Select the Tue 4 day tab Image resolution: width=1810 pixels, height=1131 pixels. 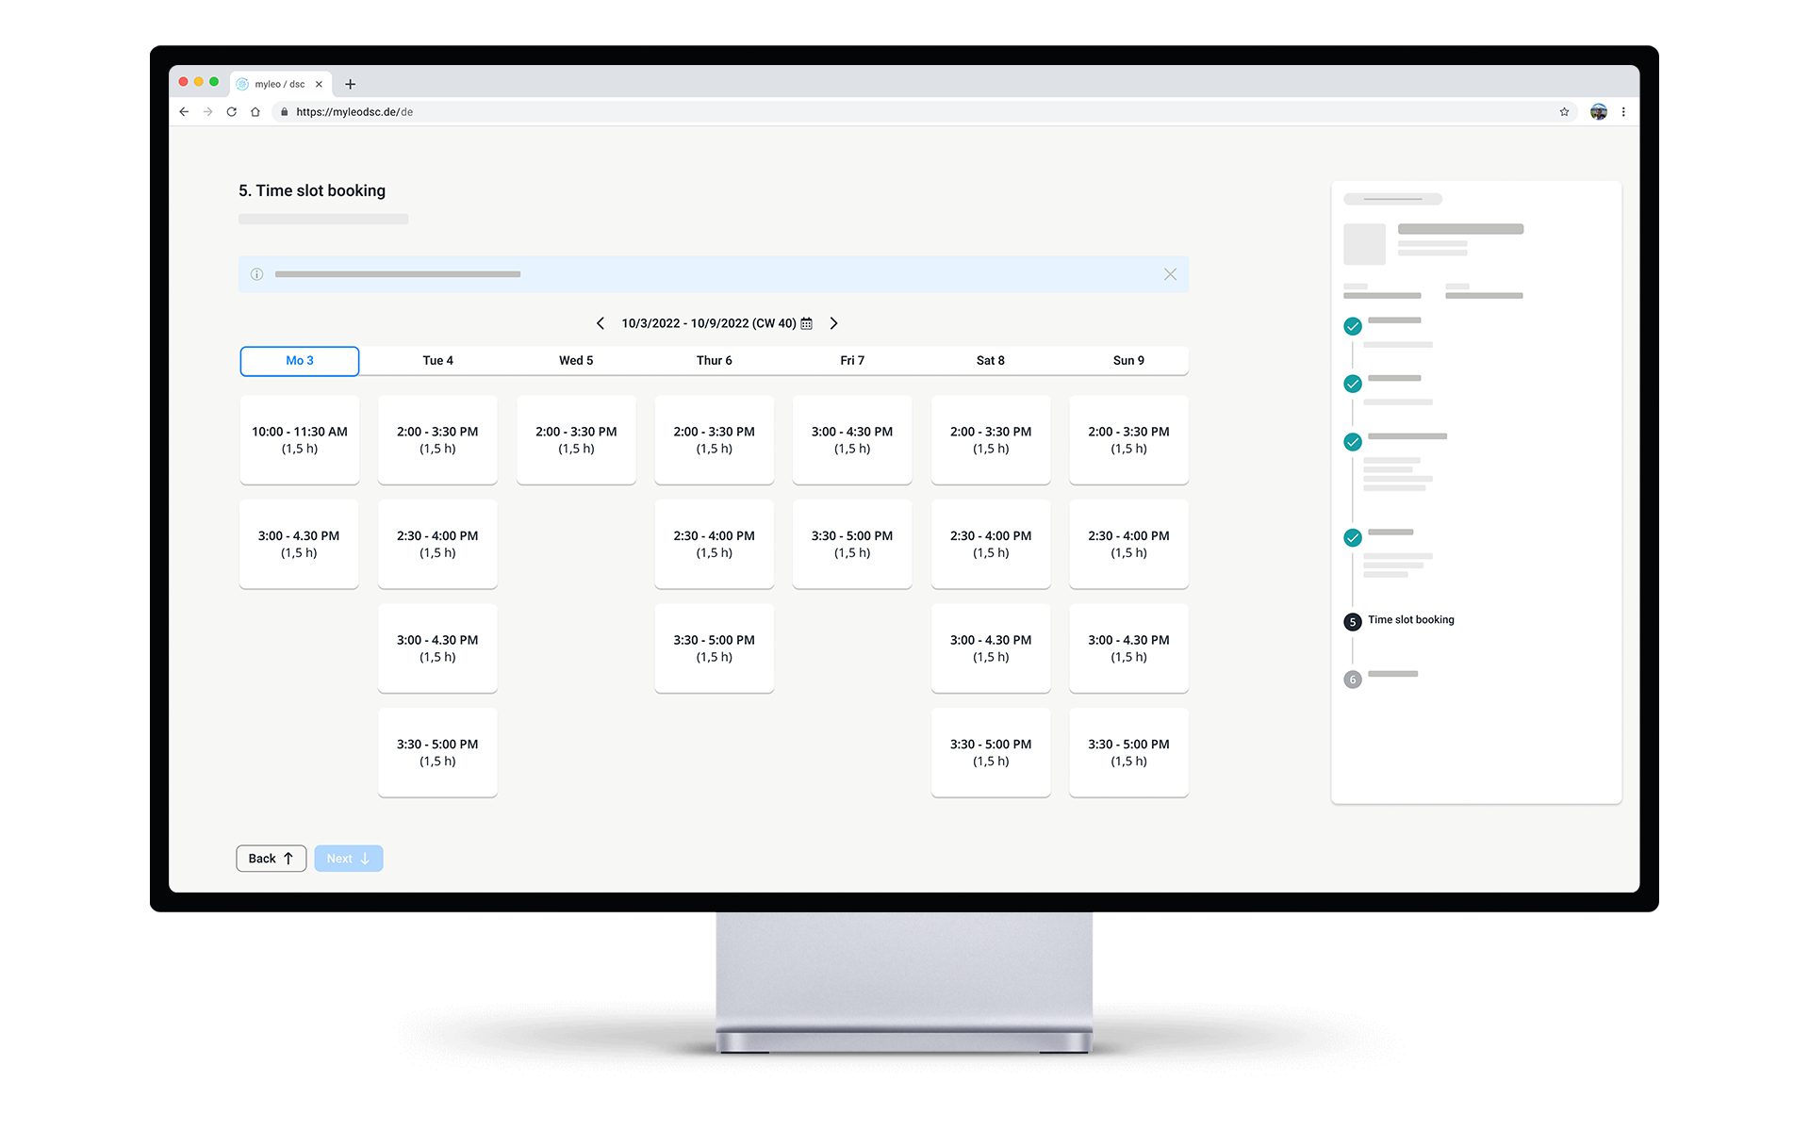pyautogui.click(x=437, y=361)
